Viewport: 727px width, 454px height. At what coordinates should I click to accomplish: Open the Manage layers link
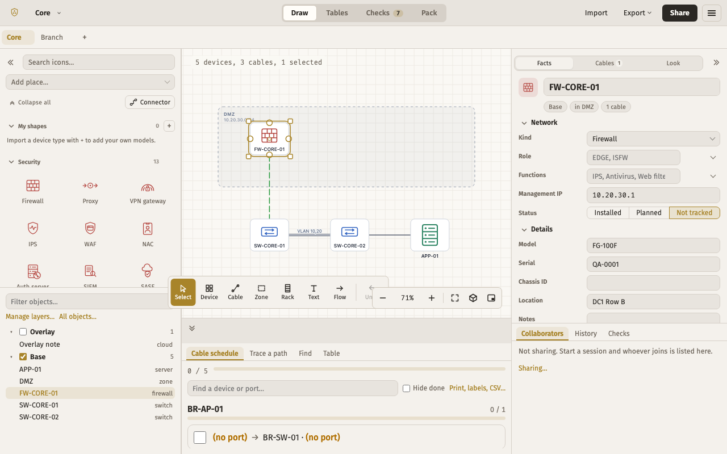coord(30,317)
